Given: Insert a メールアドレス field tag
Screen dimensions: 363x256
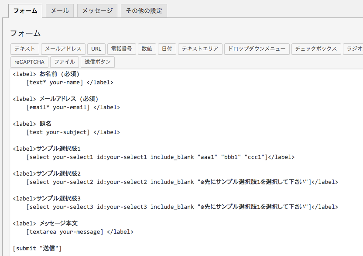Looking at the screenshot, I should 63,48.
